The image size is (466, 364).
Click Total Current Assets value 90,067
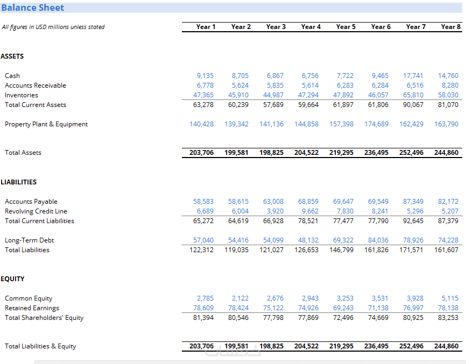413,105
